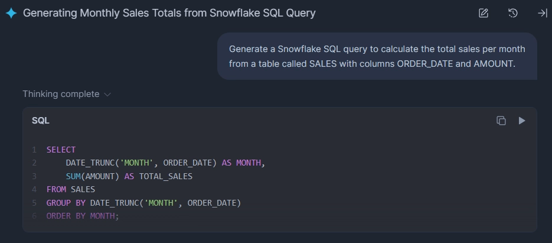Click FROM SALES on line 4
The image size is (552, 243).
click(x=71, y=190)
